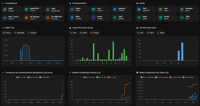Click the water-drop check icon on the Fuite tile
Screen dimensions: 200x106
tap(48, 10)
